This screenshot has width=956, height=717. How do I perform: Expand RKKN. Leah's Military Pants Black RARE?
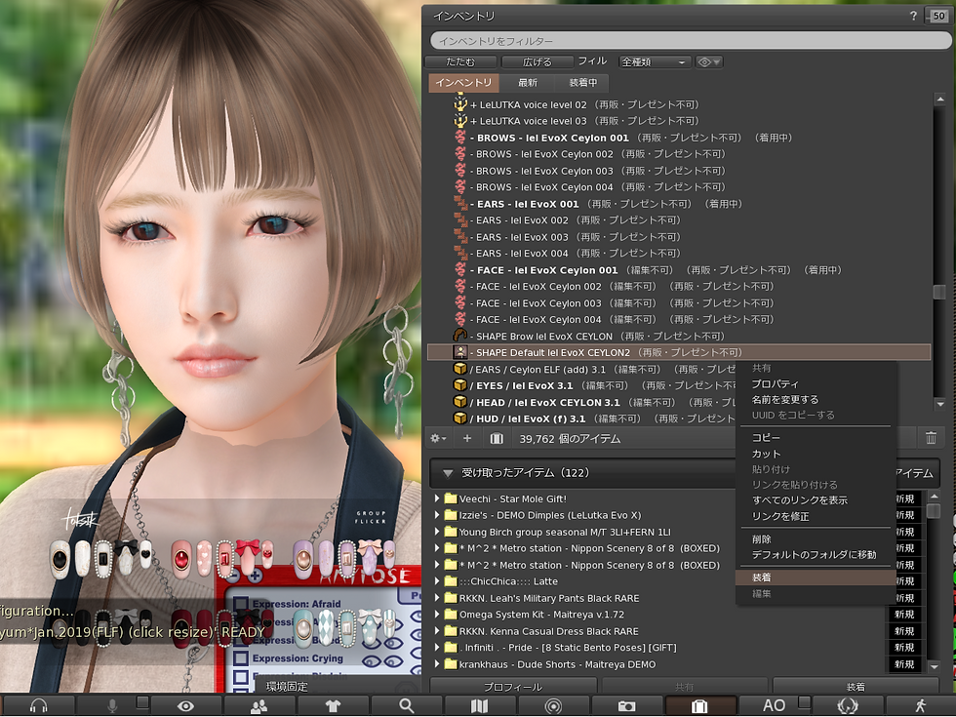pyautogui.click(x=437, y=598)
